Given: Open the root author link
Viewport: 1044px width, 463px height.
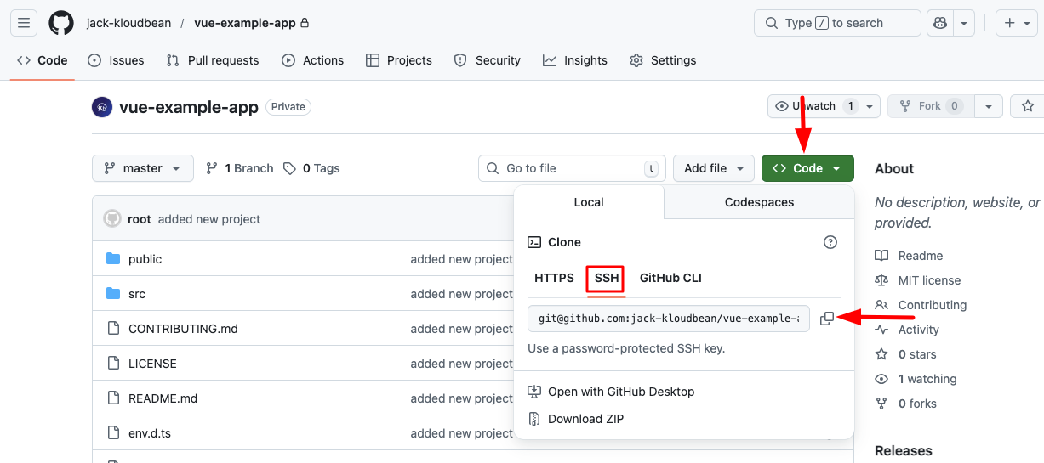Looking at the screenshot, I should pyautogui.click(x=140, y=219).
